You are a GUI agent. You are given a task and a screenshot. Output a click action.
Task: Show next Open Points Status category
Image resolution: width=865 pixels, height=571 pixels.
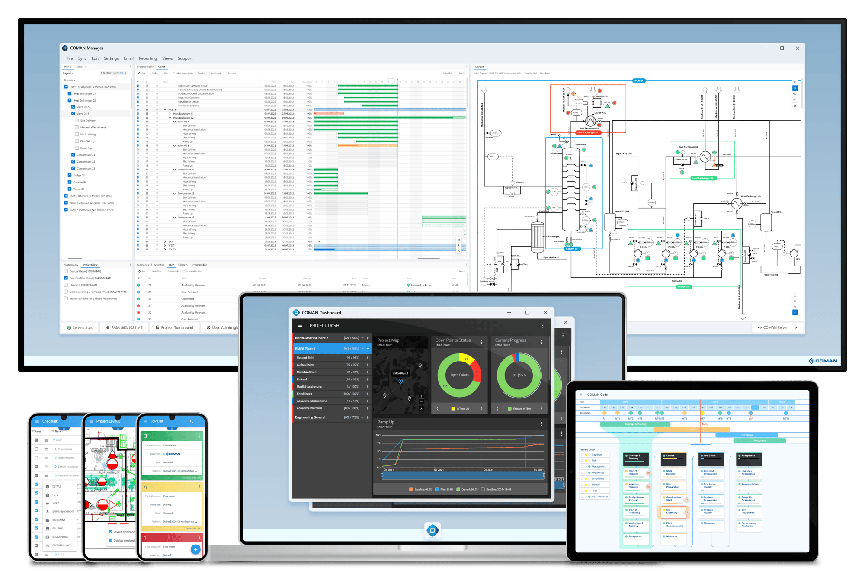click(481, 408)
